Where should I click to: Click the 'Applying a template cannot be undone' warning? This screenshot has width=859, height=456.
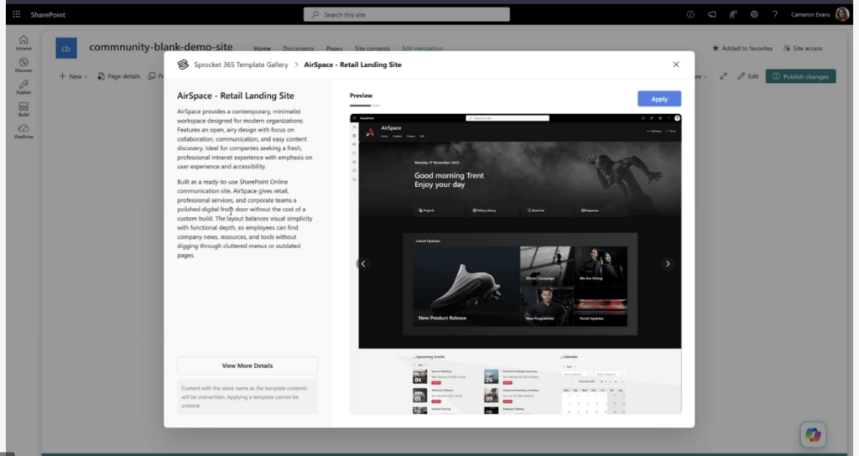pos(247,396)
